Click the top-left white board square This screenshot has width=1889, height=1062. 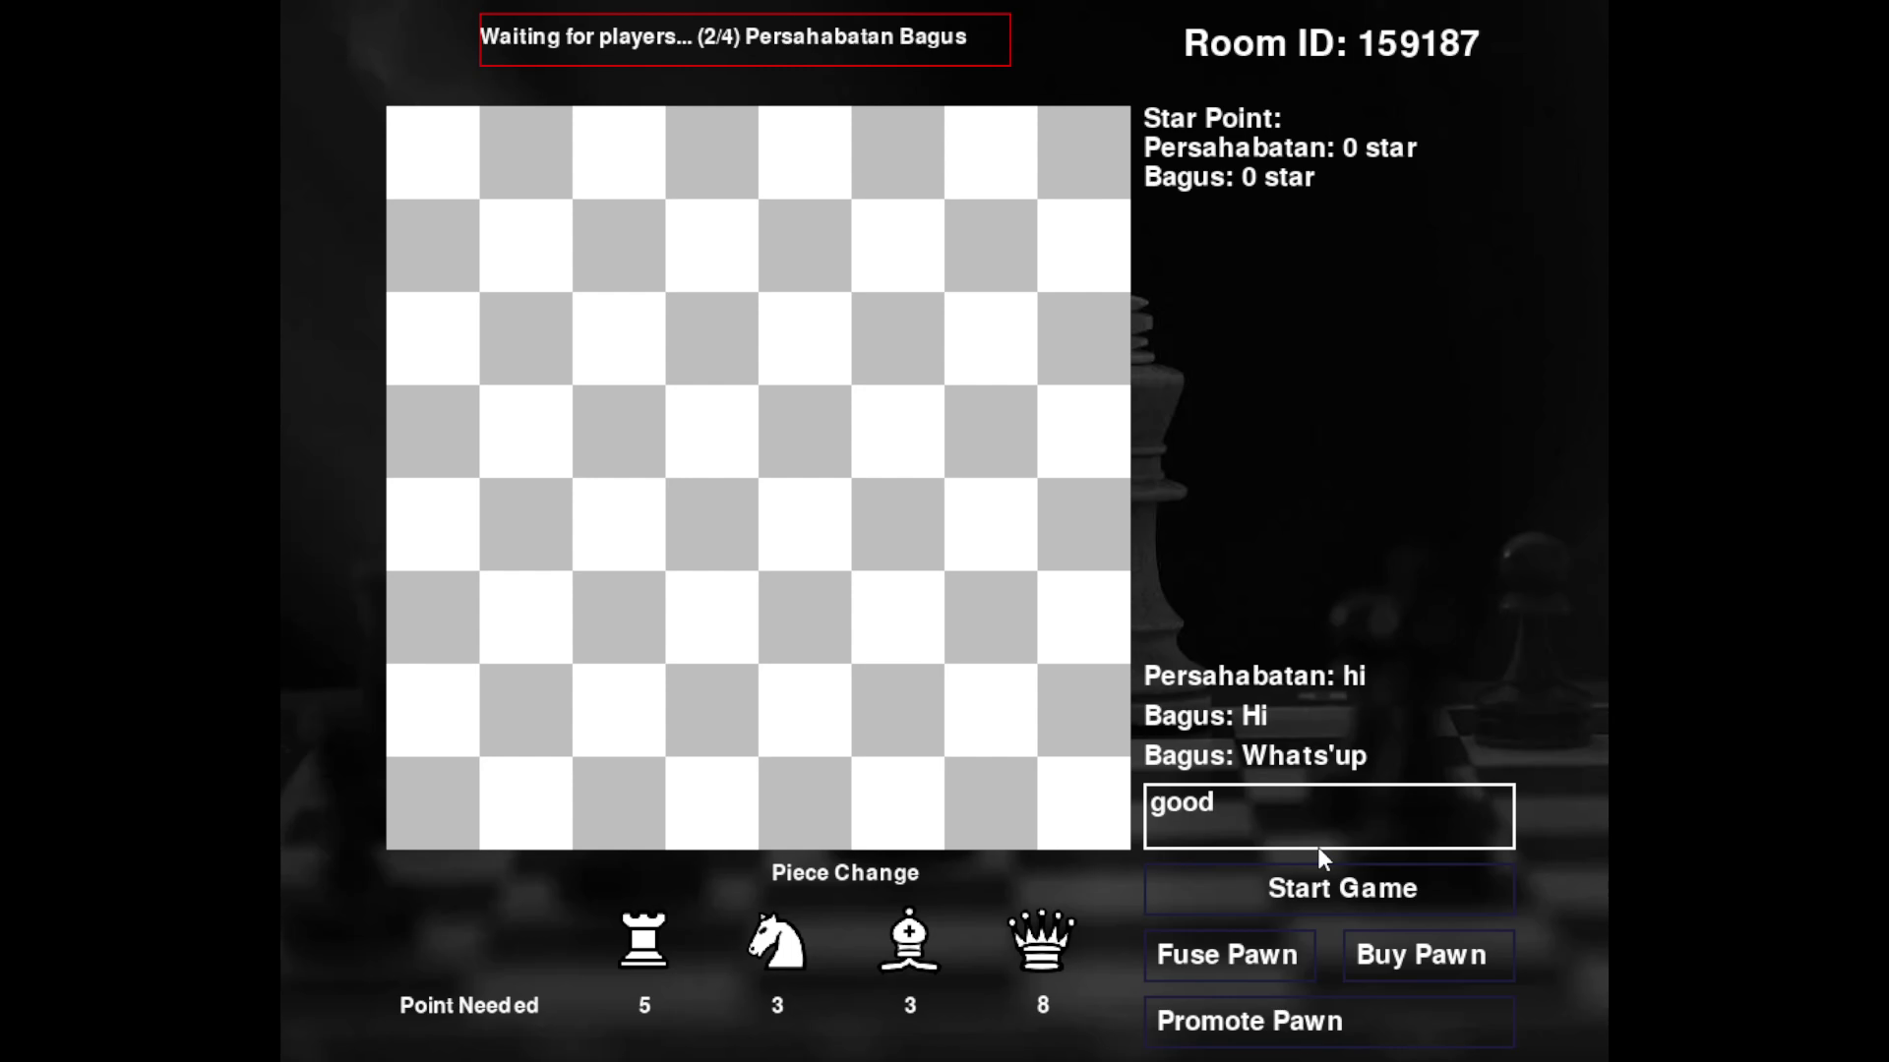[433, 152]
